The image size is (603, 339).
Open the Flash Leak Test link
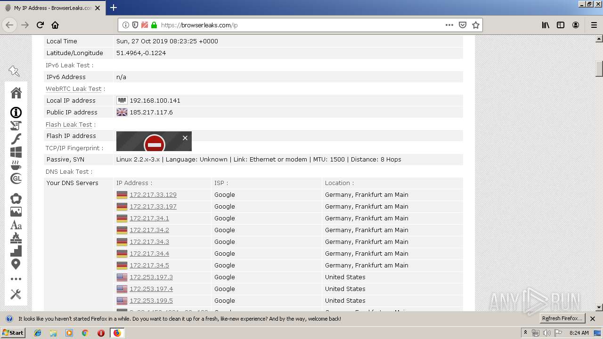[x=69, y=124]
